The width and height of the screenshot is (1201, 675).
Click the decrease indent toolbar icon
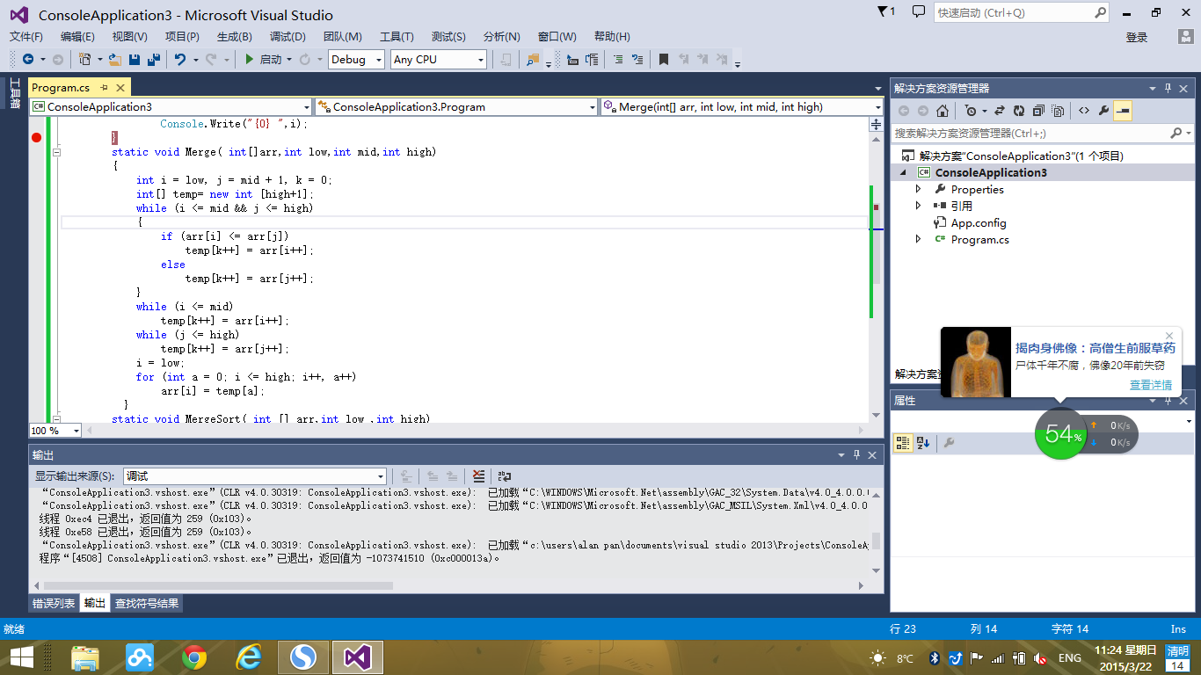click(617, 60)
